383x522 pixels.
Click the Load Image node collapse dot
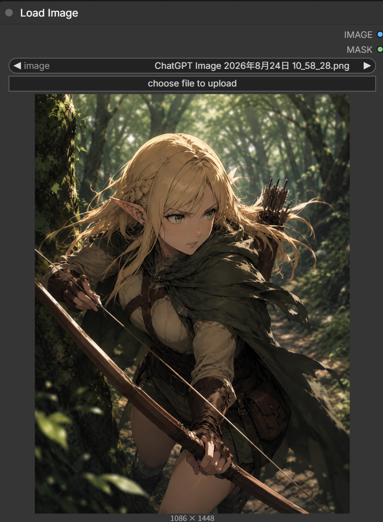(9, 13)
